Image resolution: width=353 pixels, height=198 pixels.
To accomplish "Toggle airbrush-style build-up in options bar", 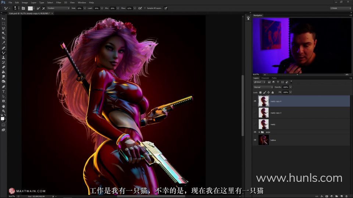I will pyautogui.click(x=140, y=8).
